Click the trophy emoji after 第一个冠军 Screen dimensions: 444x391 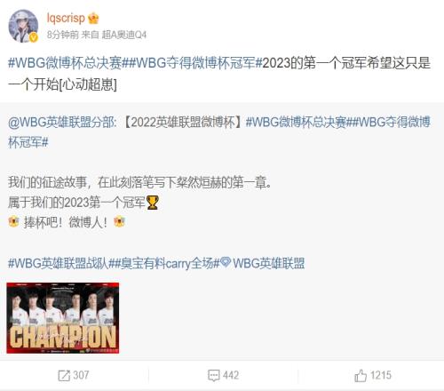153,203
